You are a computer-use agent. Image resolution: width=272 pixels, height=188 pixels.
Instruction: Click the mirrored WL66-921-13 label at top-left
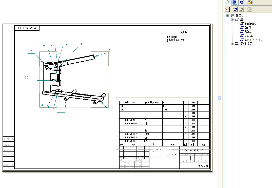pyautogui.click(x=27, y=28)
